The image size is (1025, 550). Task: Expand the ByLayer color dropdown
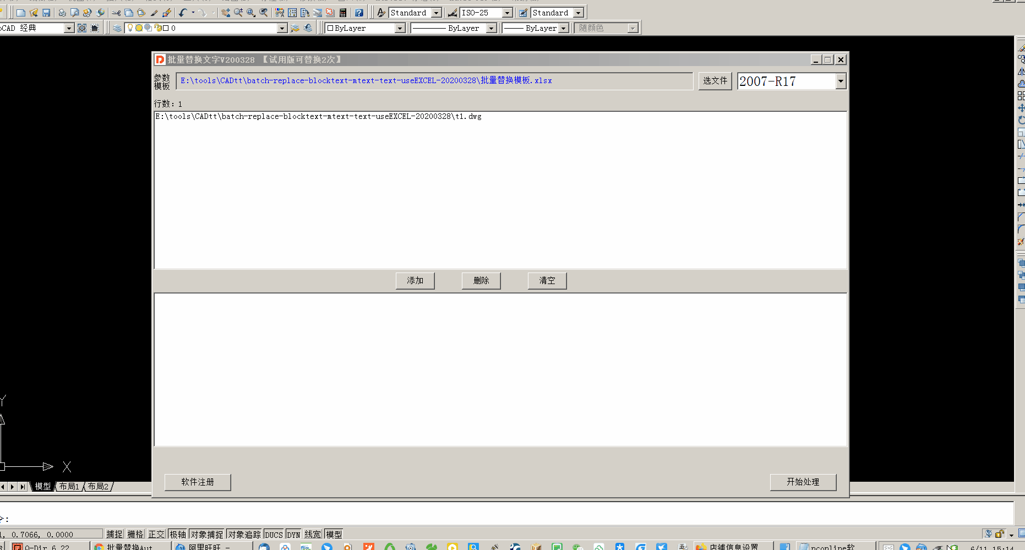(400, 28)
